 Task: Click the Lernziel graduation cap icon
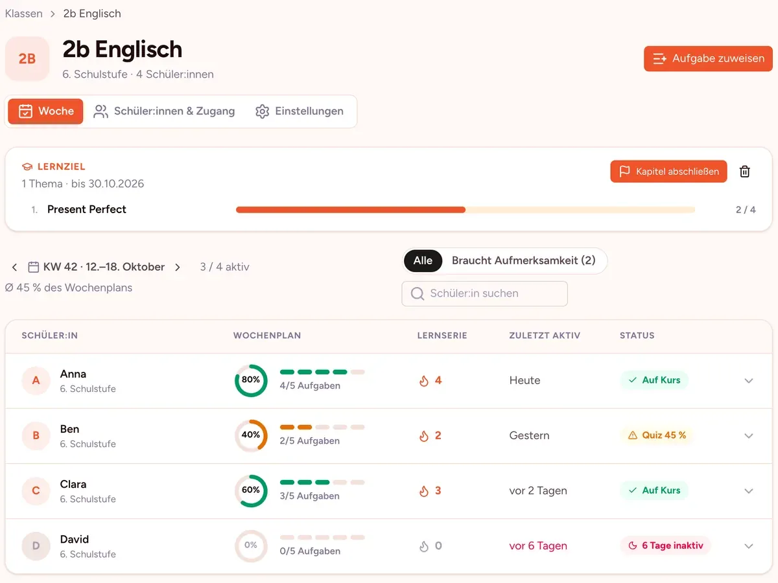[27, 167]
